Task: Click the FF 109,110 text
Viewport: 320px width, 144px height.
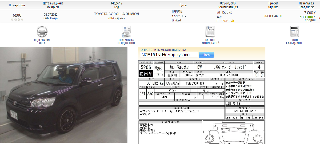Action: pyautogui.click(x=223, y=21)
